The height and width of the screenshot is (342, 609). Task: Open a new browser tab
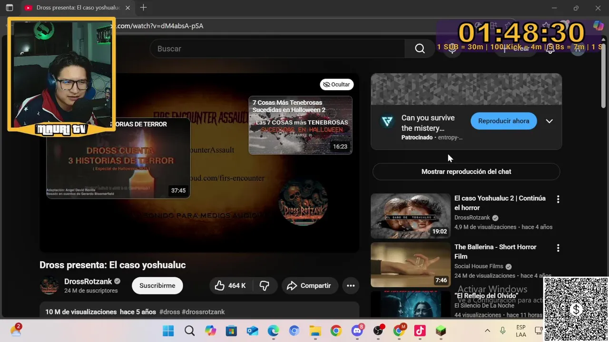click(x=143, y=8)
